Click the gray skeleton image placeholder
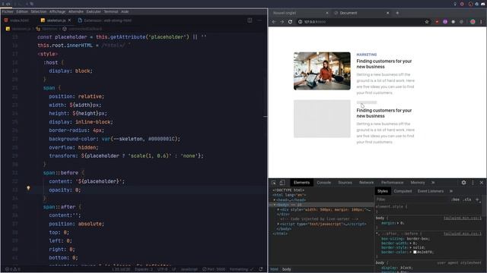Viewport: 487px width, 273px height. (322, 118)
